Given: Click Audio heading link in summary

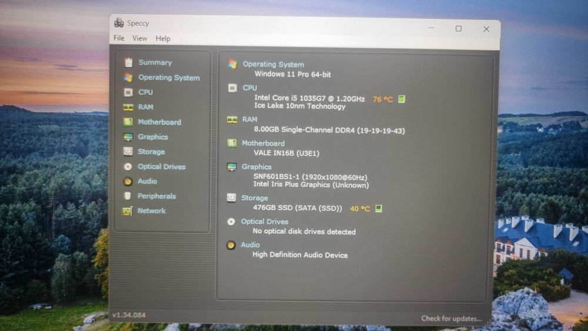Looking at the screenshot, I should click(250, 245).
